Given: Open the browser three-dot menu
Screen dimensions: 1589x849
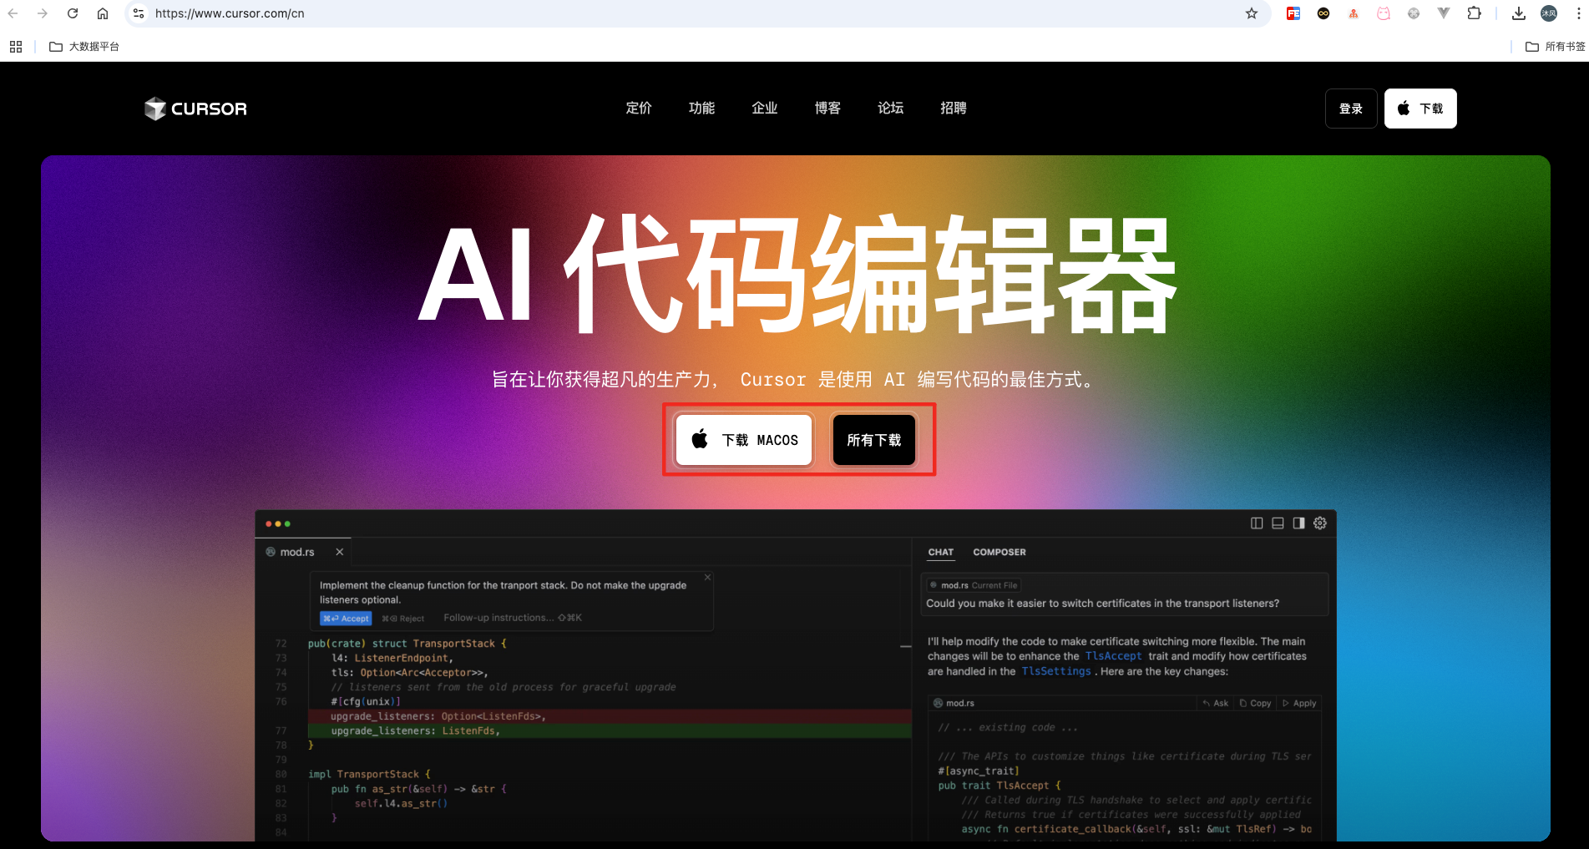Looking at the screenshot, I should (x=1578, y=13).
